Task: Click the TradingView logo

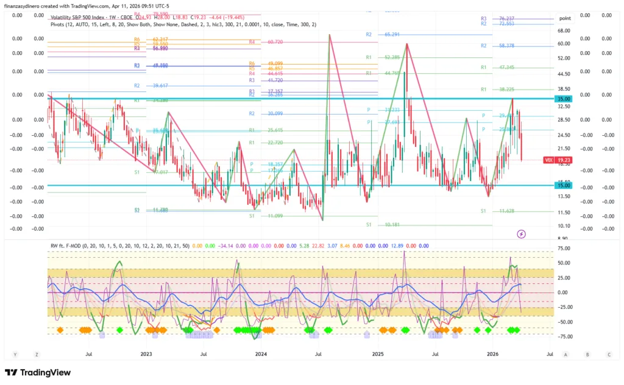Action: (x=38, y=372)
